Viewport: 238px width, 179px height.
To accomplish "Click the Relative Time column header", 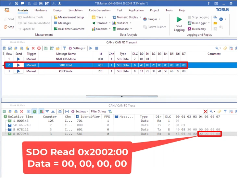I will pyautogui.click(x=20, y=117).
